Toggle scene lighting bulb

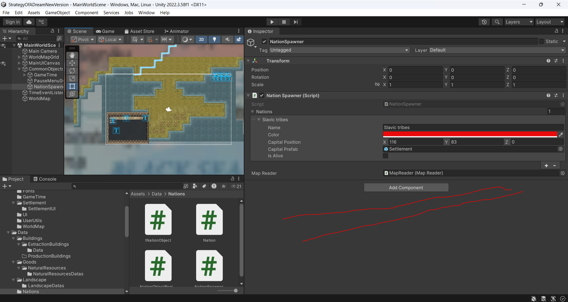[x=215, y=40]
